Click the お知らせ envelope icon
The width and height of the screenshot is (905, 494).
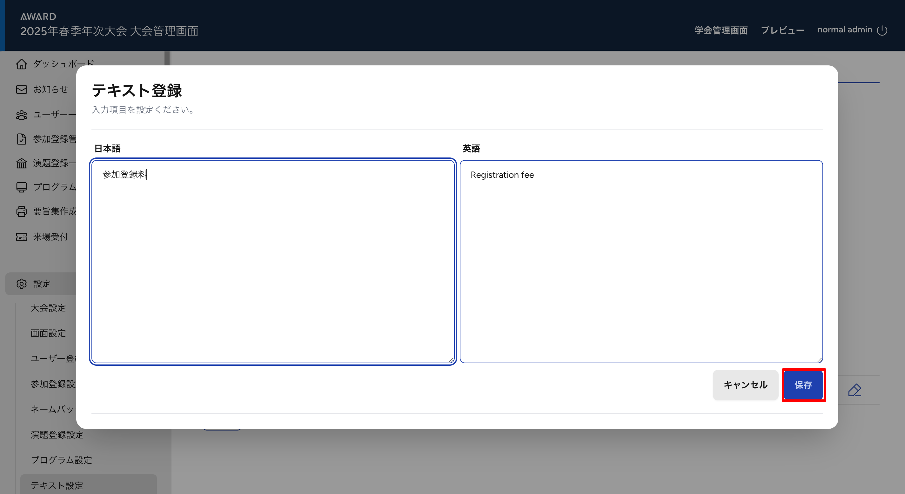click(21, 89)
